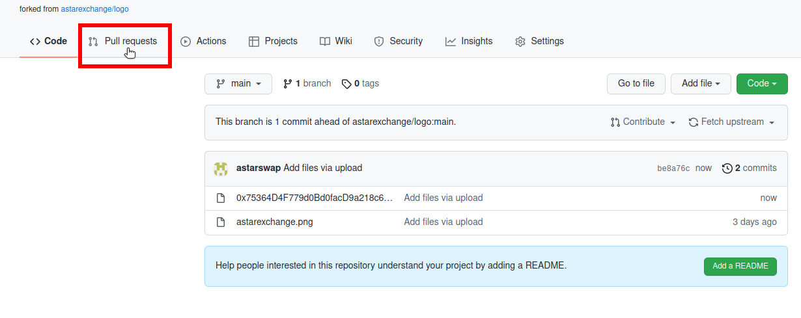This screenshot has width=801, height=318.
Task: Open the 0x75364D4F779d0Bd0facD9a218c6… file
Action: tap(315, 198)
